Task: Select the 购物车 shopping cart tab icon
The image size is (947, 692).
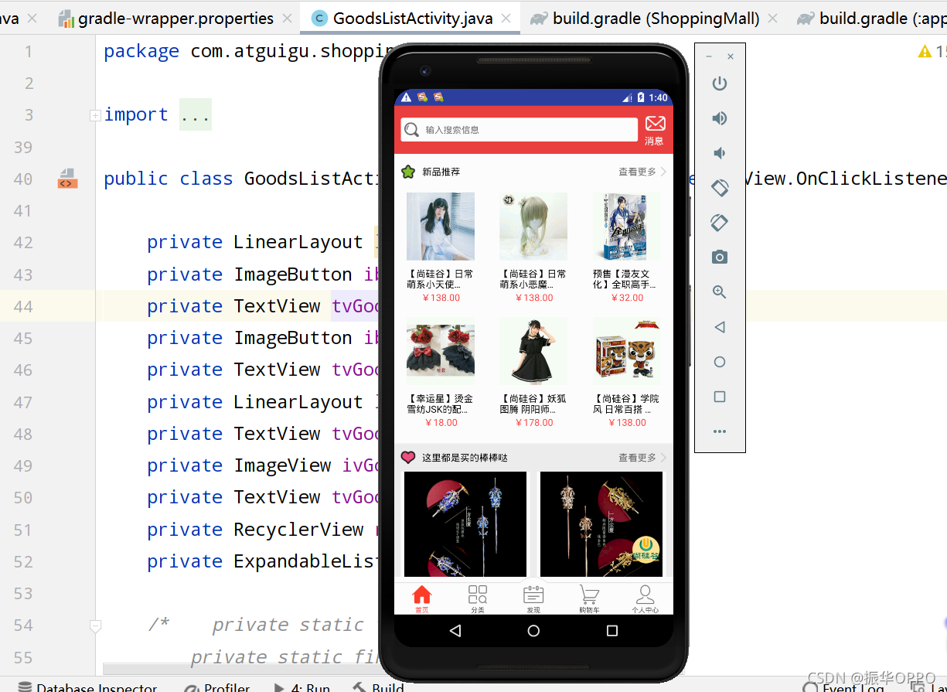Action: click(589, 595)
